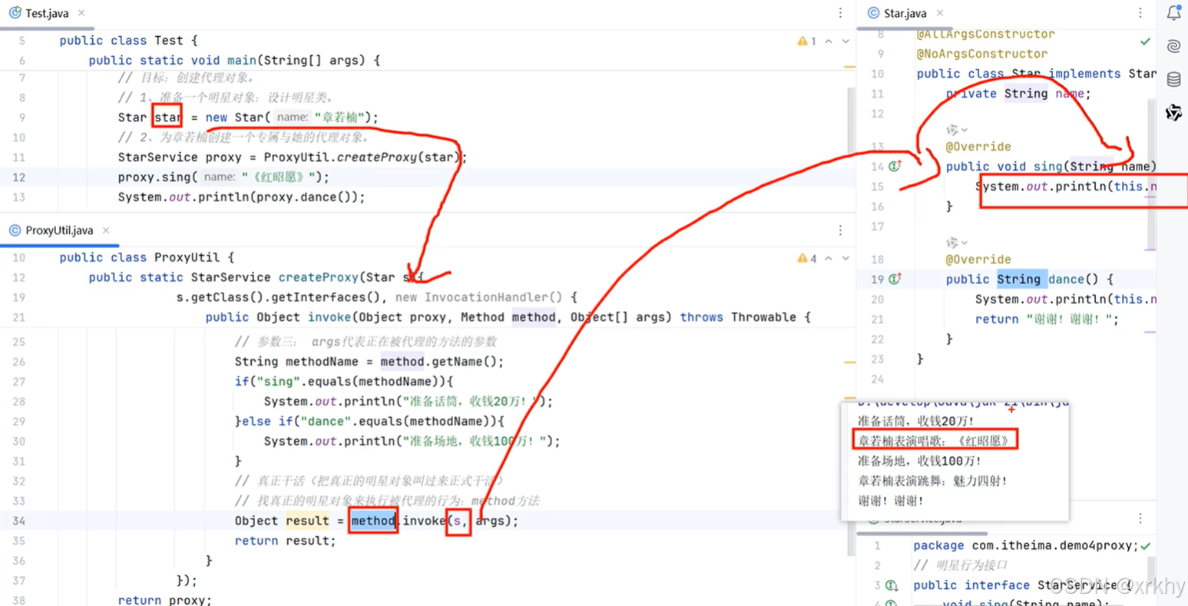
Task: Switch to the Star.java tab
Action: (905, 13)
